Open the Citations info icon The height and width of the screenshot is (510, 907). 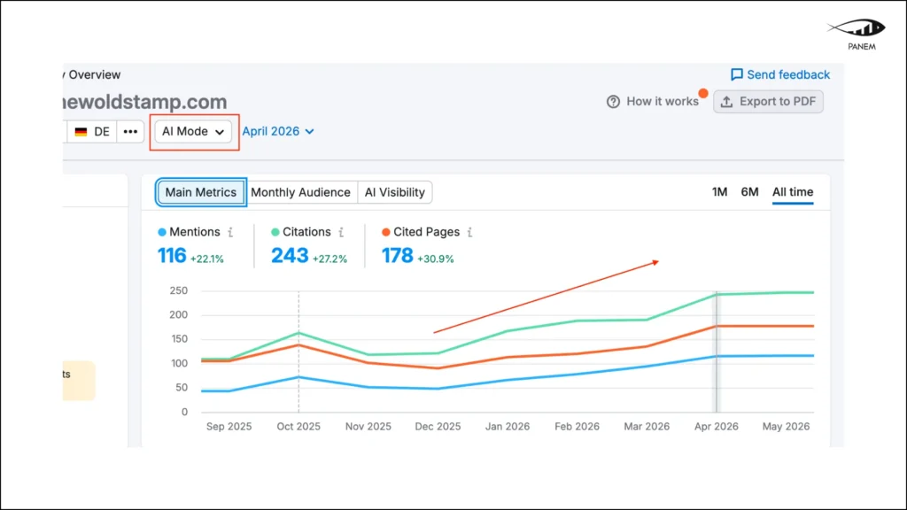[341, 232]
